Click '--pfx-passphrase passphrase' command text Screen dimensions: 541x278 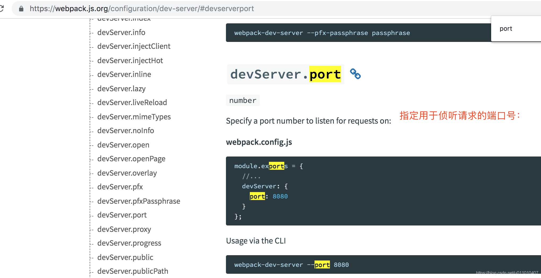358,33
